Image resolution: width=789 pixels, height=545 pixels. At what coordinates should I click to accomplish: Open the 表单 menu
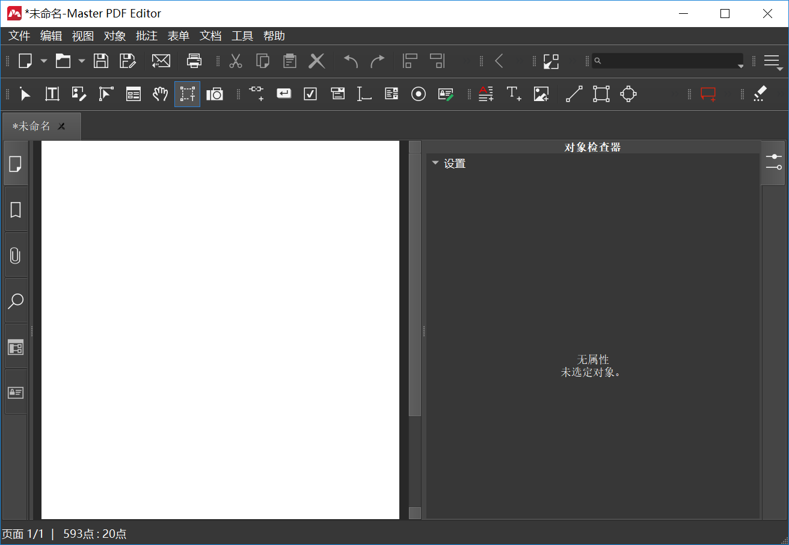(x=179, y=36)
